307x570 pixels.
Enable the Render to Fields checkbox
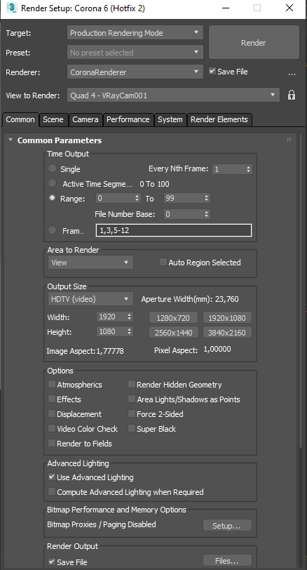(52, 443)
